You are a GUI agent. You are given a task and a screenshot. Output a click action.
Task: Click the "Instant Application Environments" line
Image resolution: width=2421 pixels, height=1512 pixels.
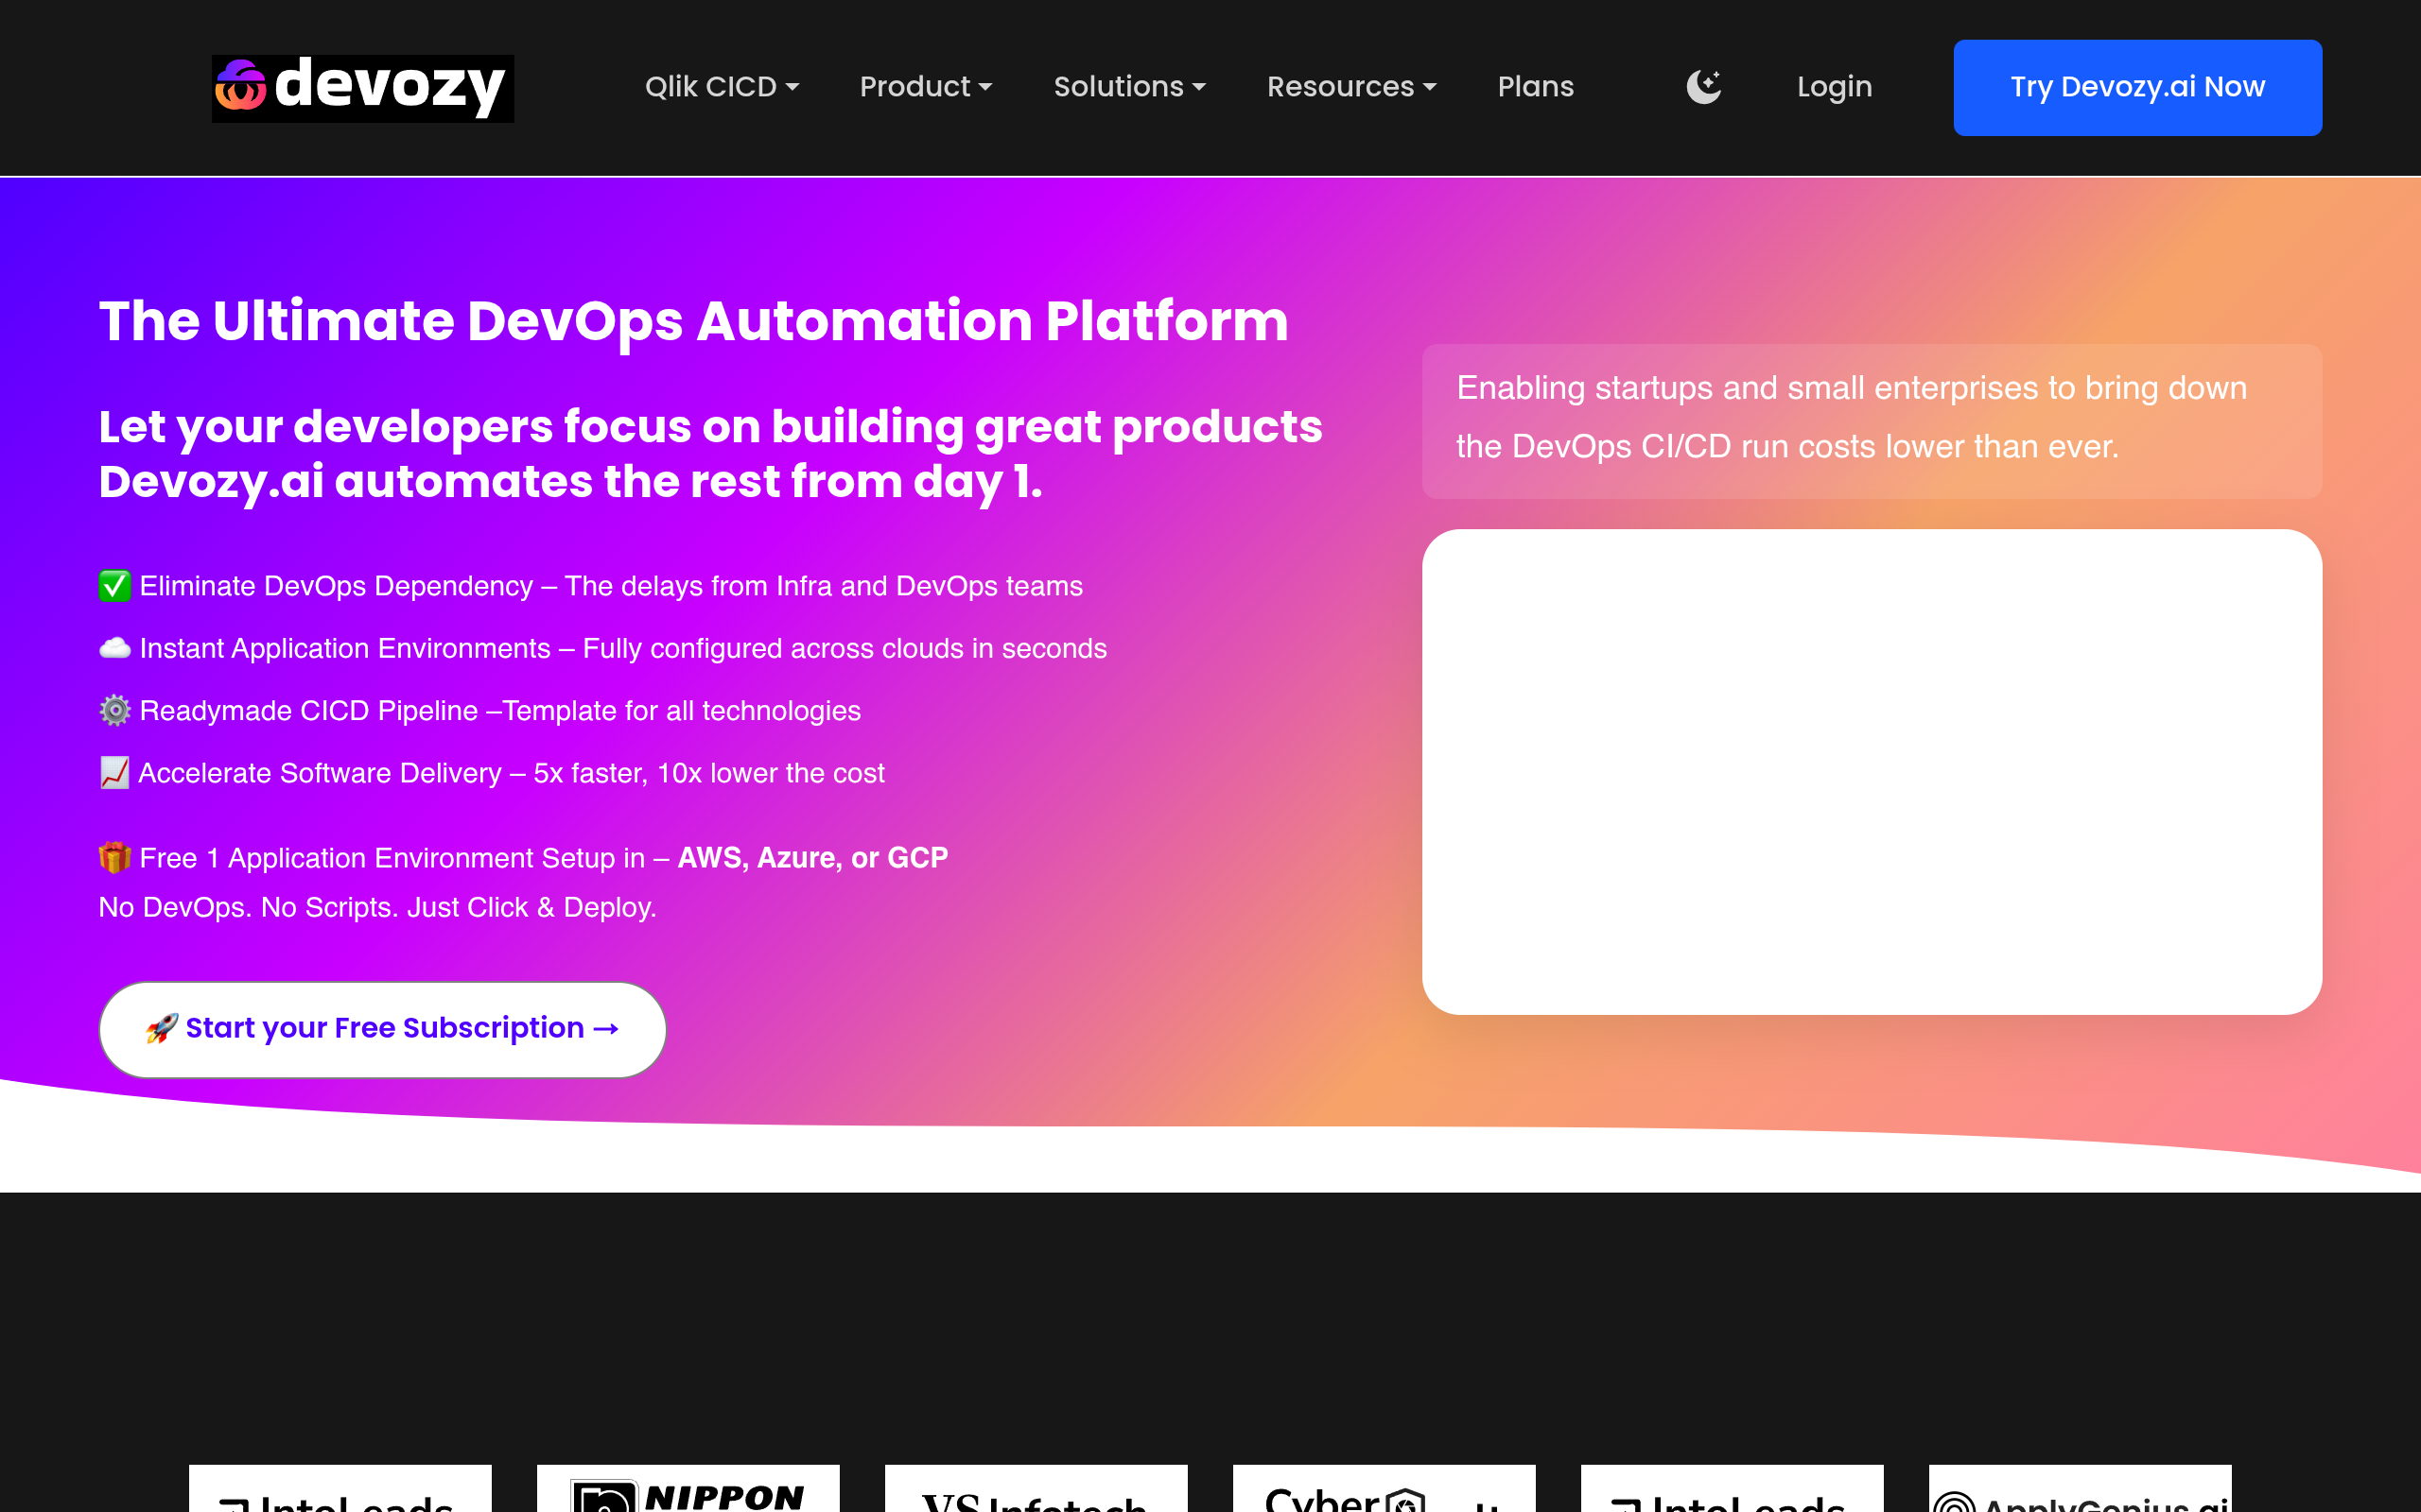602,648
